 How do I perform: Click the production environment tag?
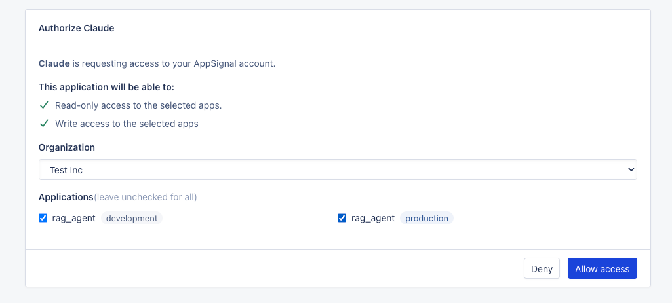426,219
